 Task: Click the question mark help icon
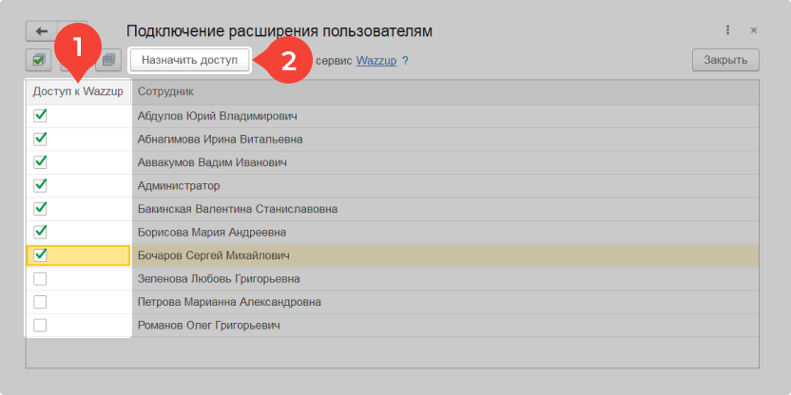pos(405,60)
